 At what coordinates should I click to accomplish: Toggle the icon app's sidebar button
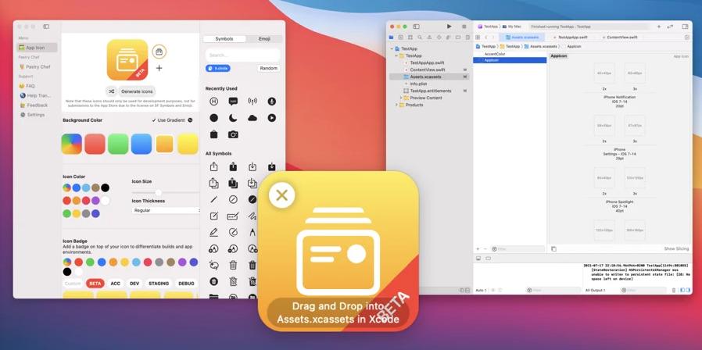click(46, 27)
